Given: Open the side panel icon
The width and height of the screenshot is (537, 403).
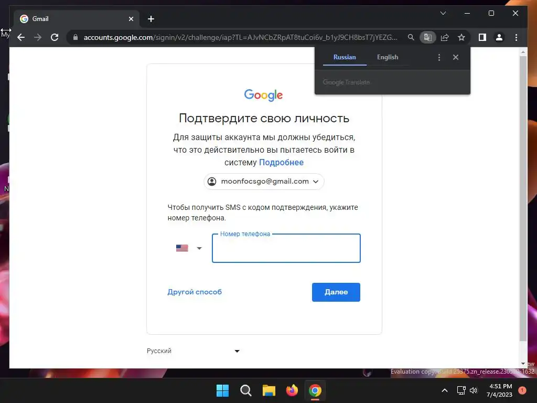Looking at the screenshot, I should 482,37.
